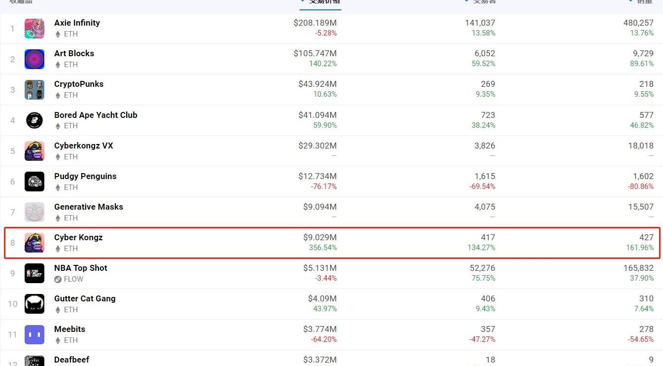The width and height of the screenshot is (663, 366).
Task: Open the Art Blocks collection name
Action: click(74, 53)
